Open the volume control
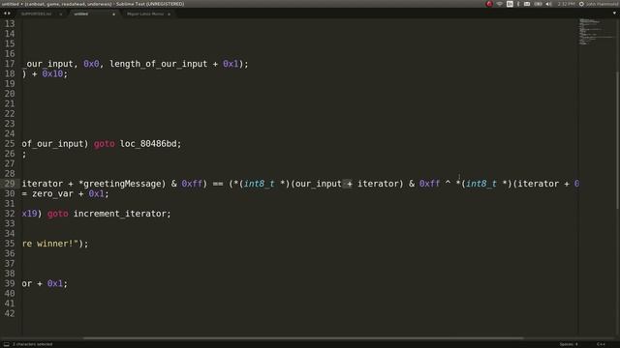This screenshot has width=620, height=348. (548, 4)
